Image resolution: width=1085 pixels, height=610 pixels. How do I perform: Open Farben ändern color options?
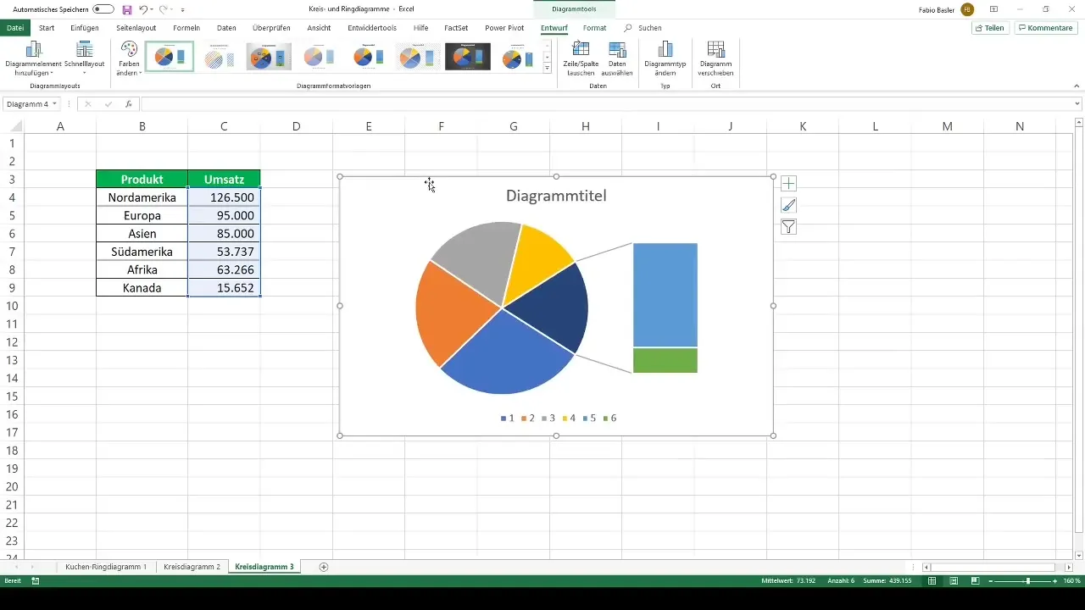(129, 58)
